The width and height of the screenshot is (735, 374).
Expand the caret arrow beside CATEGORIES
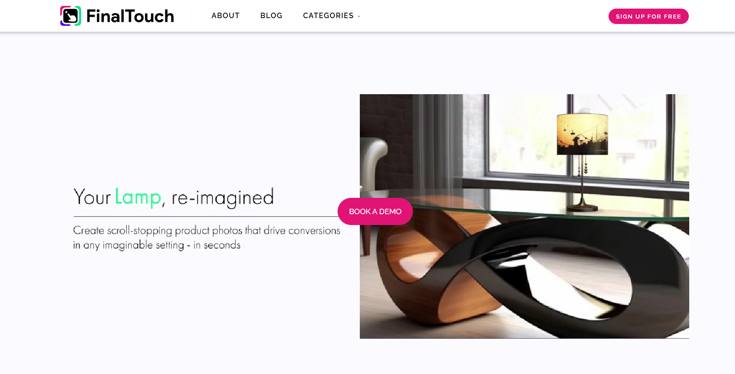pyautogui.click(x=359, y=16)
